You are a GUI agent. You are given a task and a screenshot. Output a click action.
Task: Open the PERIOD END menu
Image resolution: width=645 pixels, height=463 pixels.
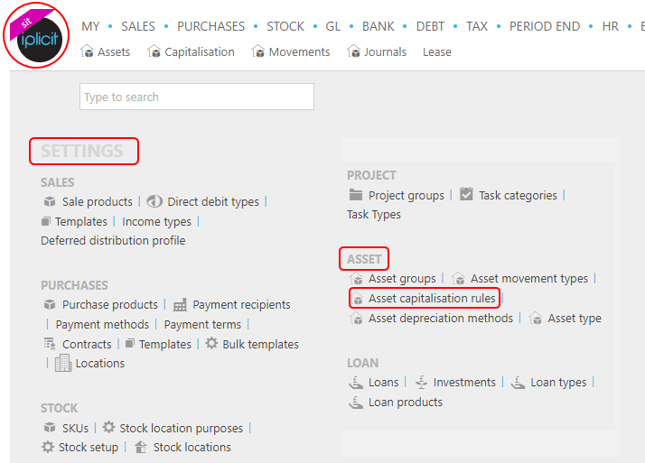544,26
